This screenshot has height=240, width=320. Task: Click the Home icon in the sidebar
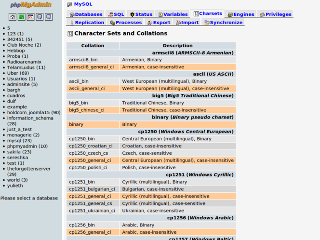pos(13,17)
